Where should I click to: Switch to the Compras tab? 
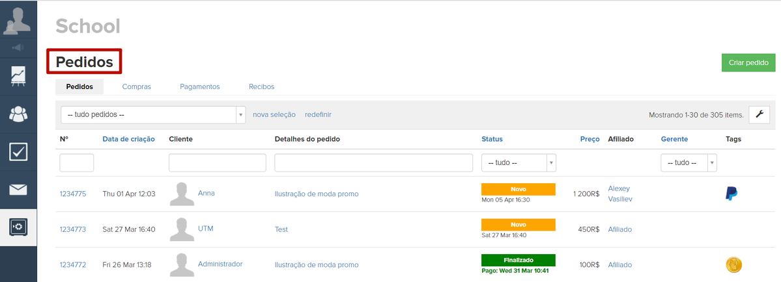click(137, 86)
